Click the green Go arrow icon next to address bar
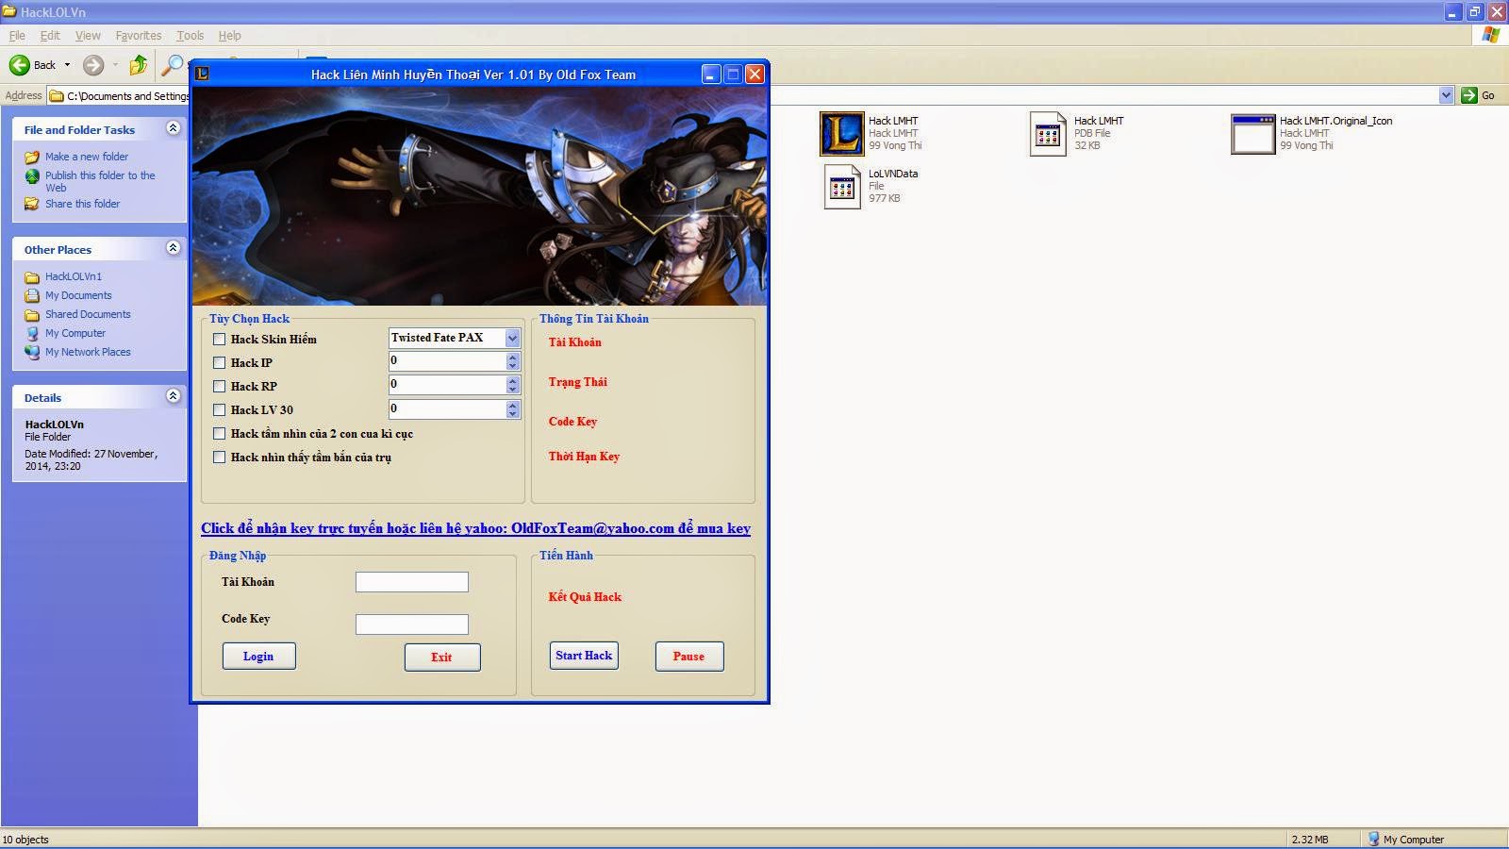This screenshot has height=849, width=1509. [x=1468, y=95]
